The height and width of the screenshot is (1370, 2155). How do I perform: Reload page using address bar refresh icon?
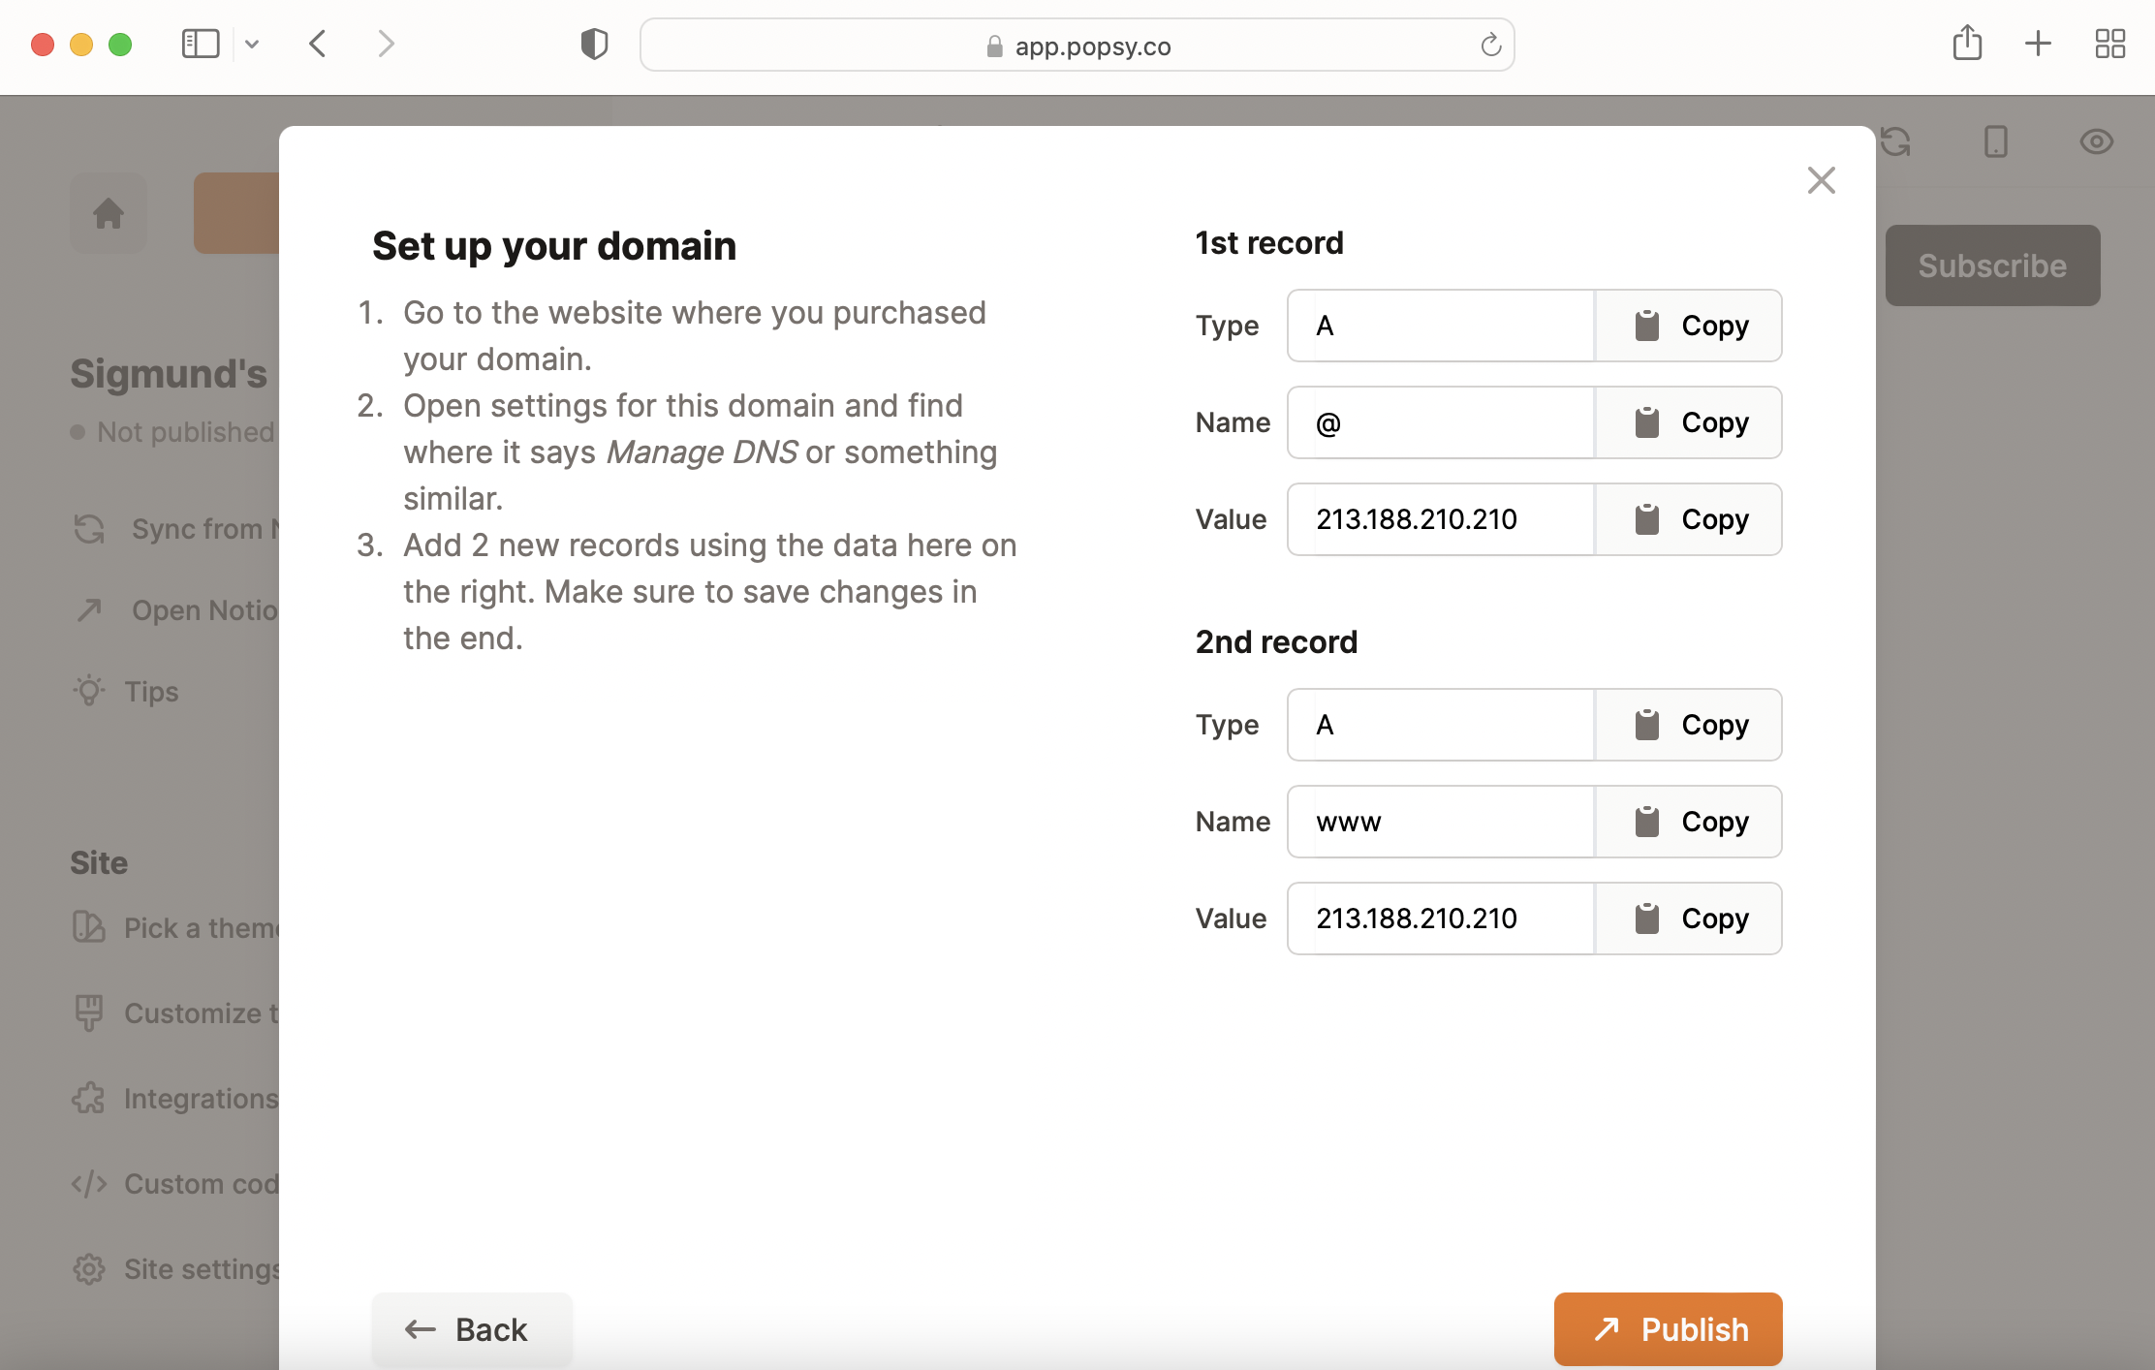(x=1490, y=45)
